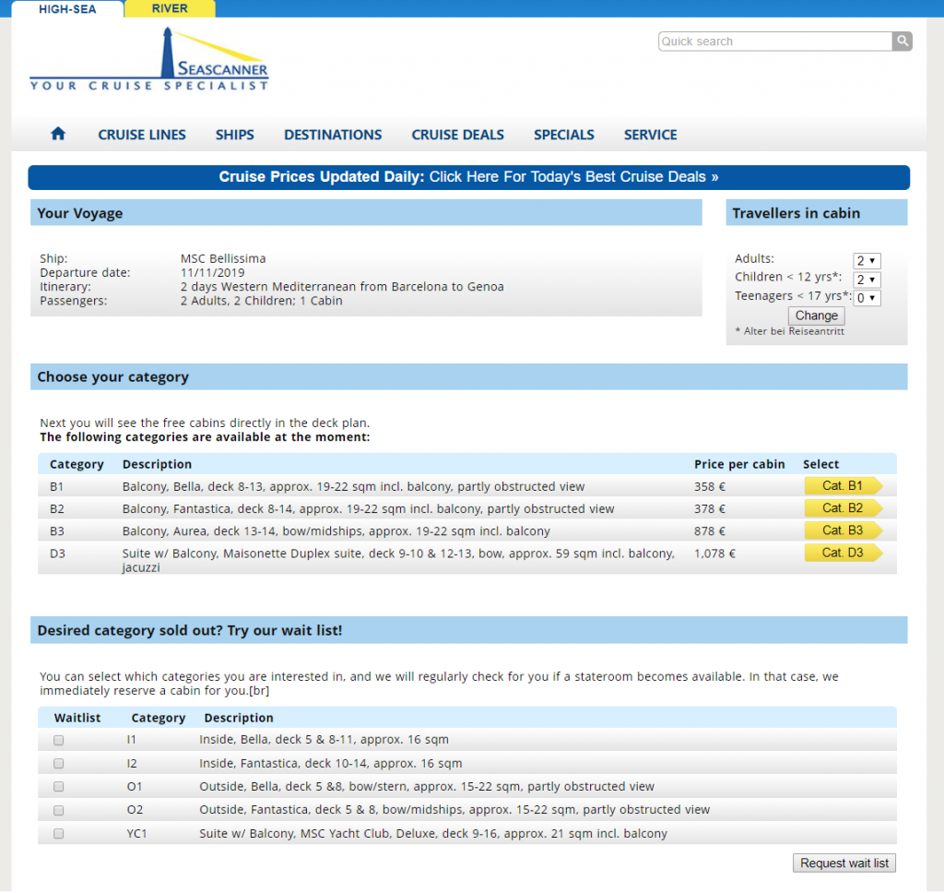
Task: Open the SHIPS menu
Action: point(235,135)
